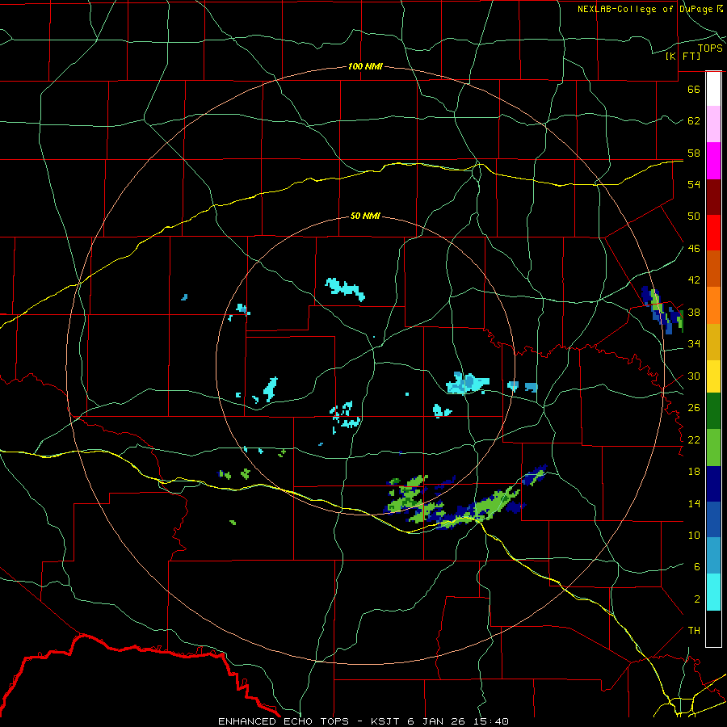Click the legend value 38
727x727 pixels.
(x=694, y=313)
